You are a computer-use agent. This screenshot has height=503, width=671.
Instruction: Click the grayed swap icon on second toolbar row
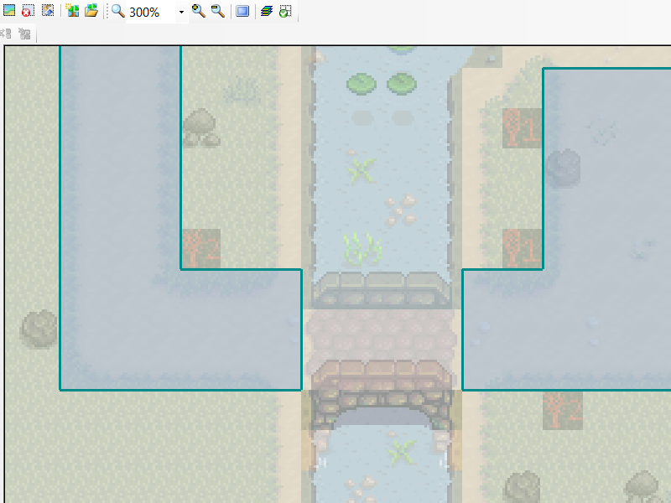point(7,34)
